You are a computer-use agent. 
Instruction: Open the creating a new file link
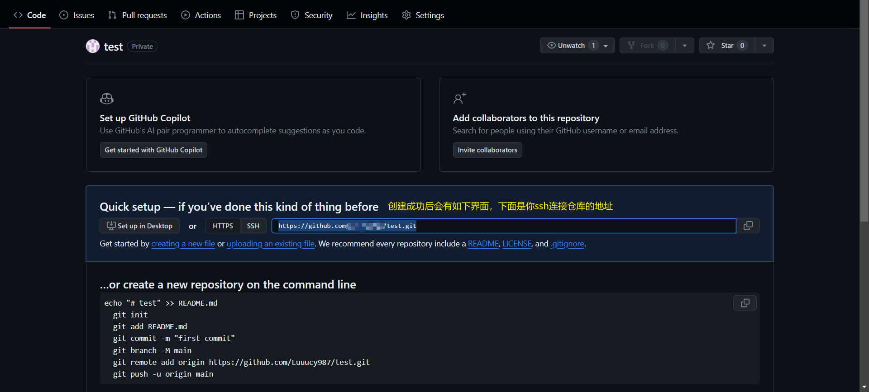tap(183, 244)
